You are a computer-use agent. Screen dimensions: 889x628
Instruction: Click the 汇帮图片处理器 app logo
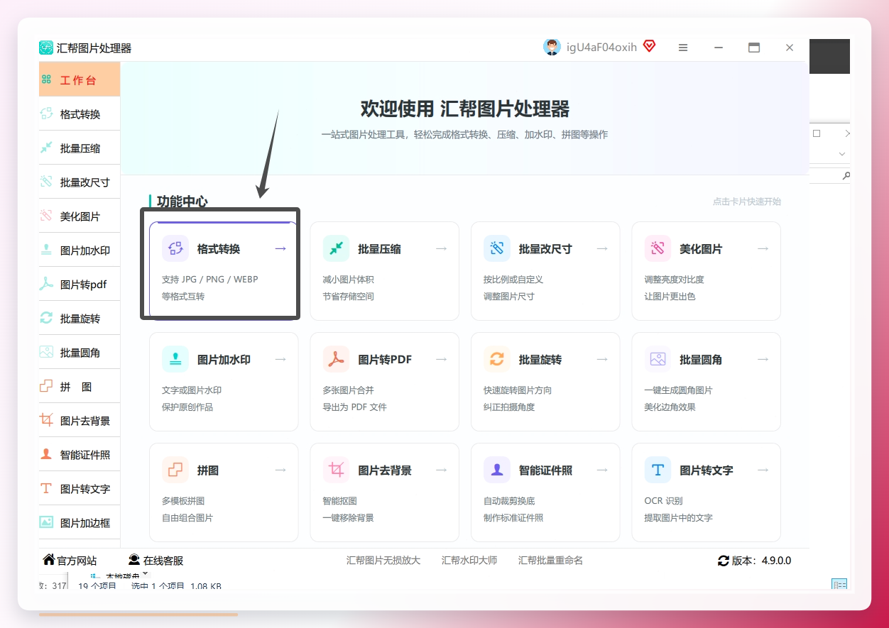(x=46, y=48)
